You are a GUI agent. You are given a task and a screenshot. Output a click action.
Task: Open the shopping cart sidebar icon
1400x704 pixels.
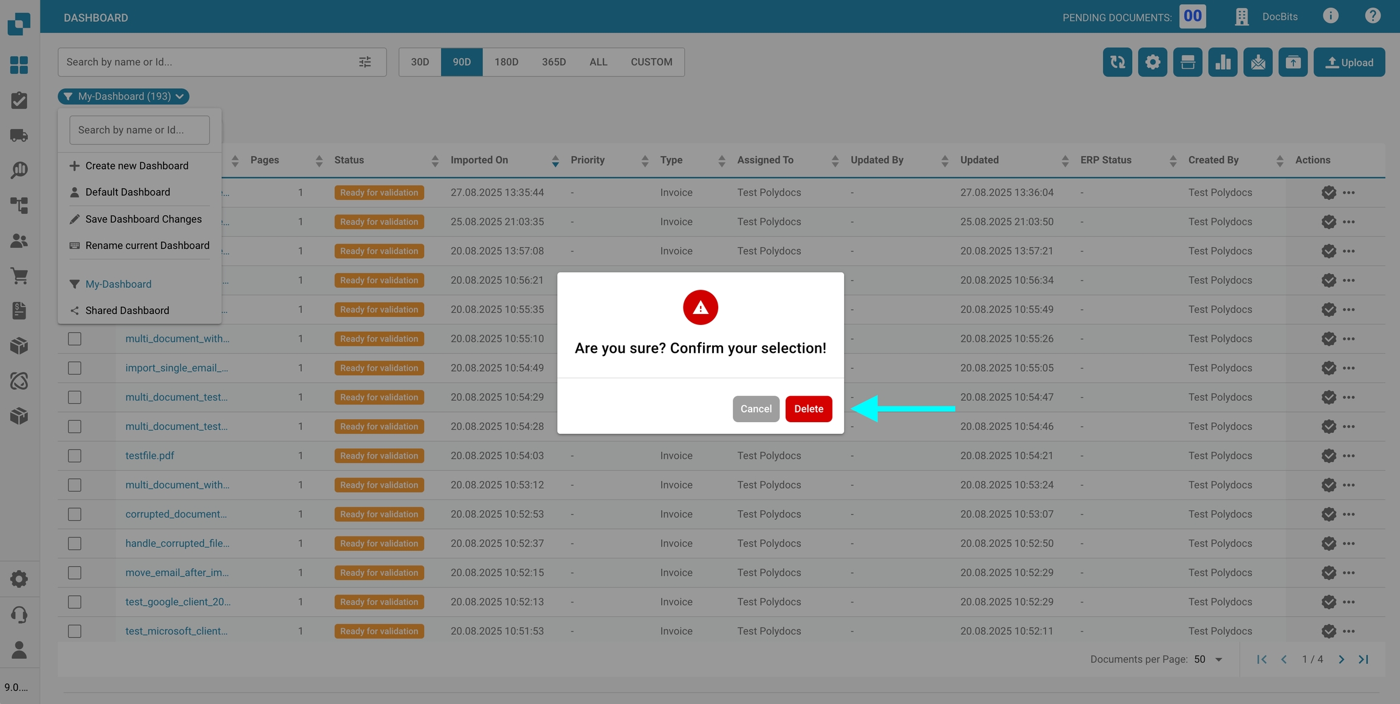(19, 276)
